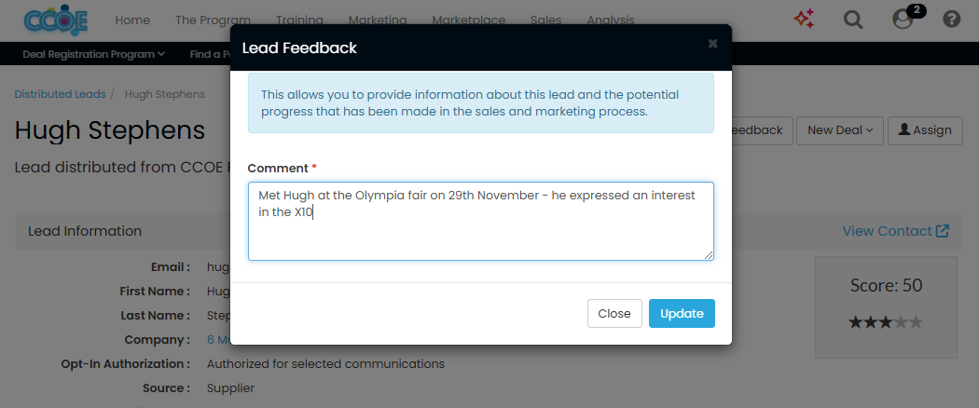Click the Update button

click(682, 314)
